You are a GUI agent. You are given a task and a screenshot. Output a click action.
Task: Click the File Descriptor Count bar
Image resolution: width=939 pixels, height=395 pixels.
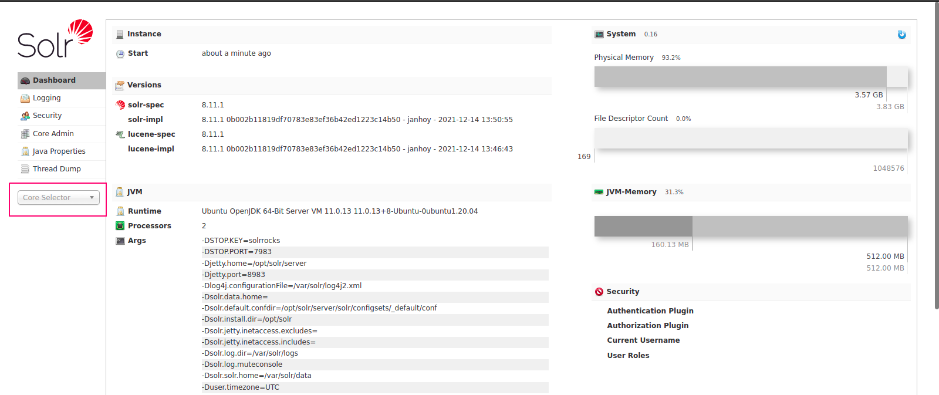[x=751, y=139]
